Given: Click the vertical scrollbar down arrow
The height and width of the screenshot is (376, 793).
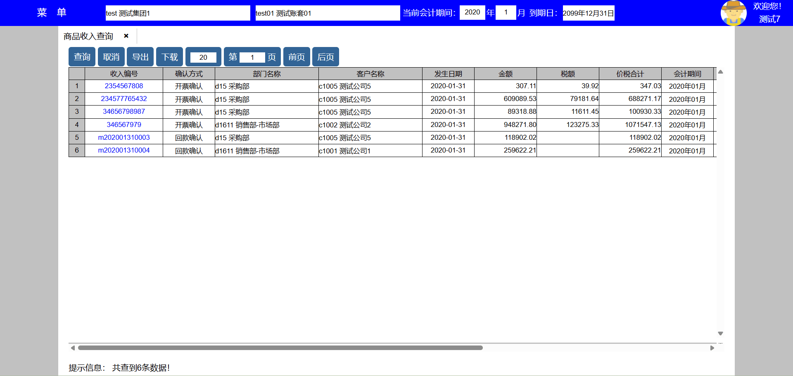Looking at the screenshot, I should pyautogui.click(x=720, y=333).
